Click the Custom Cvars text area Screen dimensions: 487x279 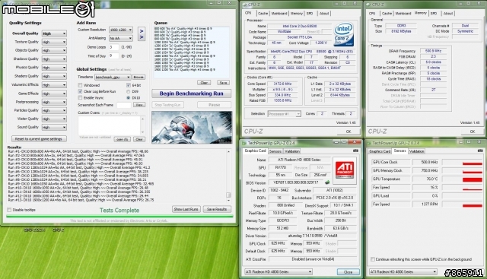click(x=111, y=125)
